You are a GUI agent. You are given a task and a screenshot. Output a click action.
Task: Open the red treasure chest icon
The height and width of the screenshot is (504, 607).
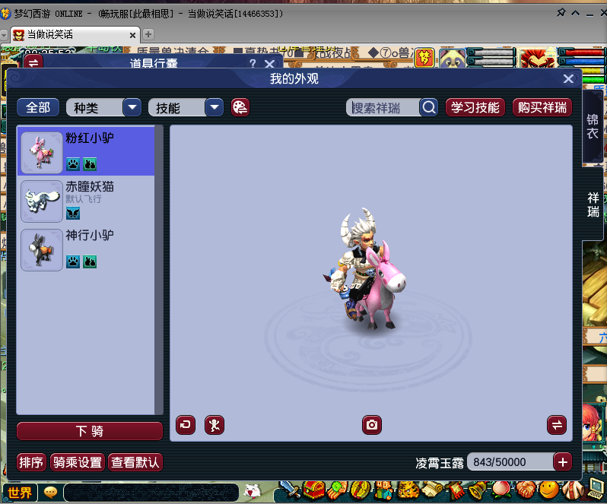[x=314, y=490]
